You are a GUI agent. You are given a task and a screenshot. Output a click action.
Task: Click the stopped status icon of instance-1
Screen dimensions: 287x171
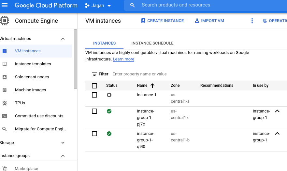coord(109,95)
